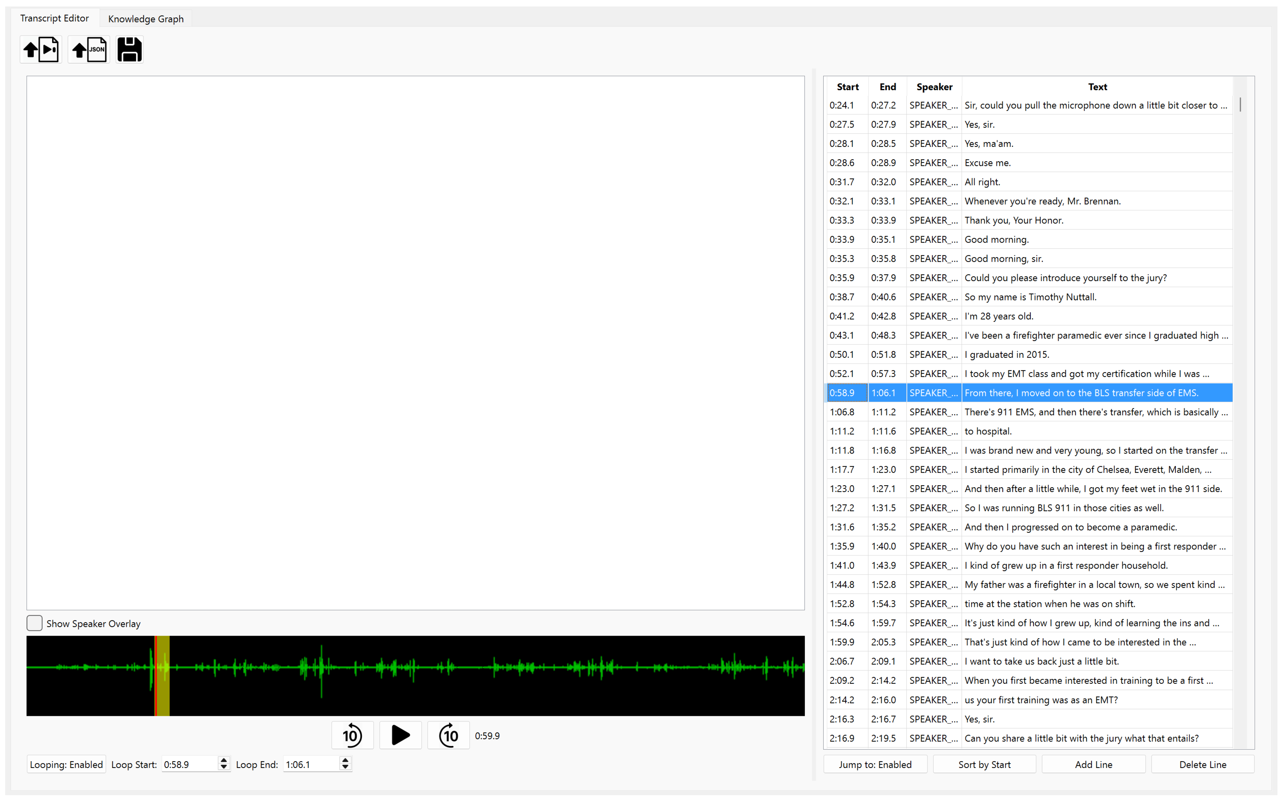Switch to the Knowledge Graph tab
1282x800 pixels.
pyautogui.click(x=146, y=18)
